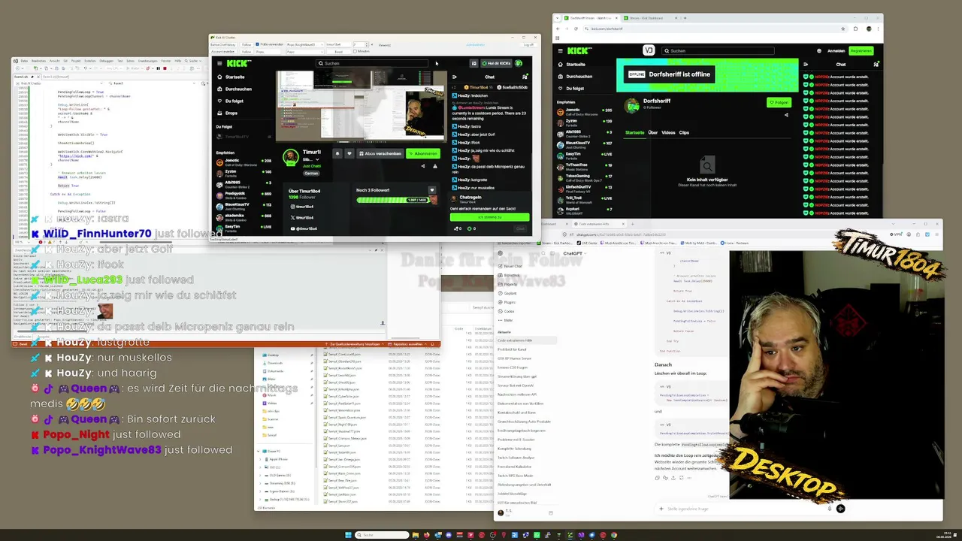This screenshot has width=962, height=541.
Task: Report stream via warning triangle icon
Action: click(x=434, y=165)
